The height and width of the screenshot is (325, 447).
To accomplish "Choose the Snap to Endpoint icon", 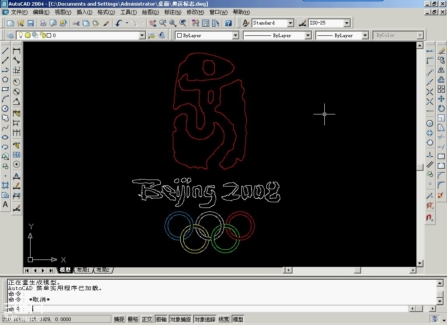I will tap(430, 73).
